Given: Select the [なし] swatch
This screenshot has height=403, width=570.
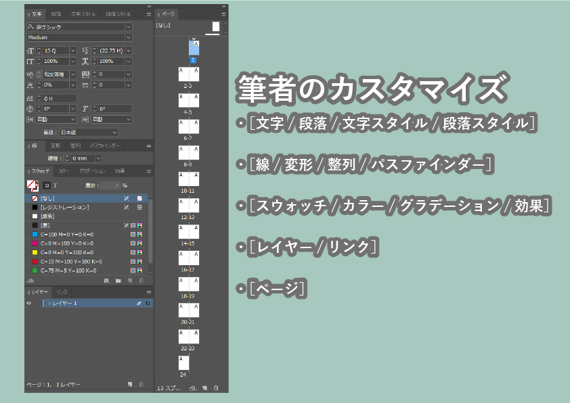Looking at the screenshot, I should tap(87, 199).
